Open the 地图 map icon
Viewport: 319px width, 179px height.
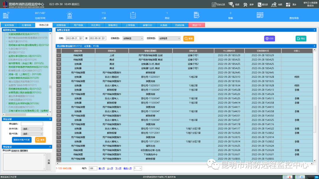click(x=273, y=4)
